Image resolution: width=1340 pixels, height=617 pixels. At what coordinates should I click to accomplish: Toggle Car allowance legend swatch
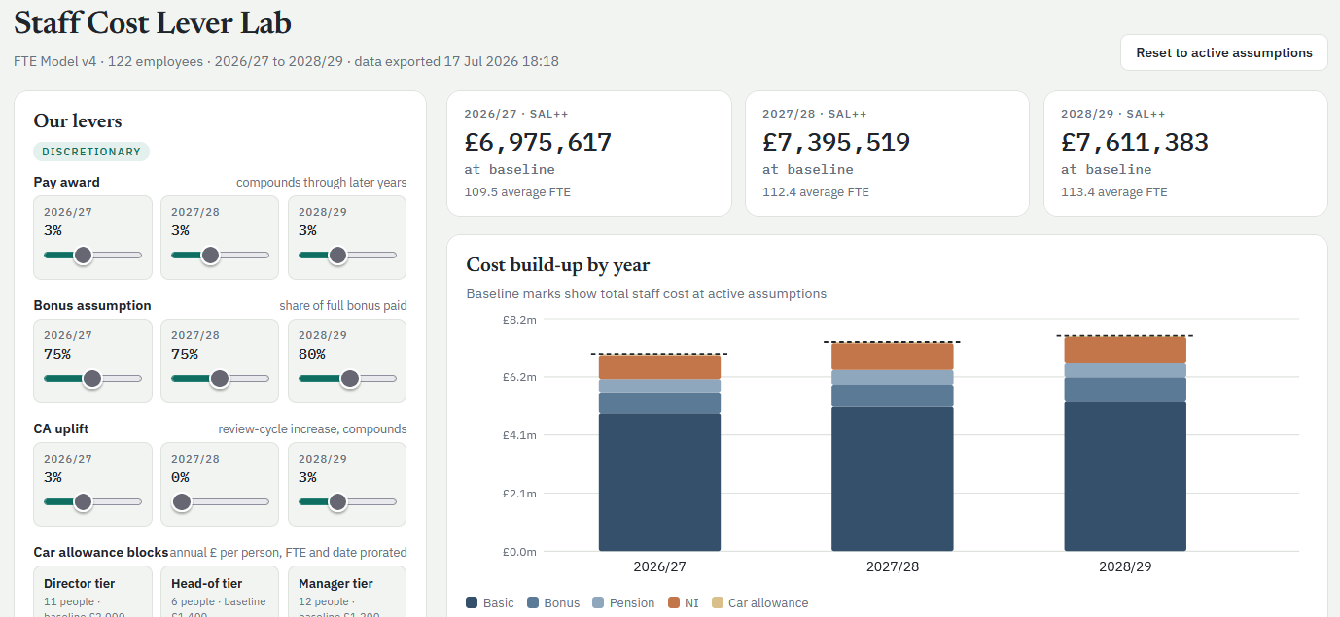coord(718,602)
